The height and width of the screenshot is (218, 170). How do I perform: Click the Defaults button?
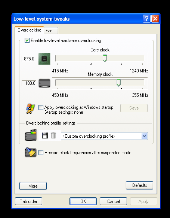coord(139,185)
